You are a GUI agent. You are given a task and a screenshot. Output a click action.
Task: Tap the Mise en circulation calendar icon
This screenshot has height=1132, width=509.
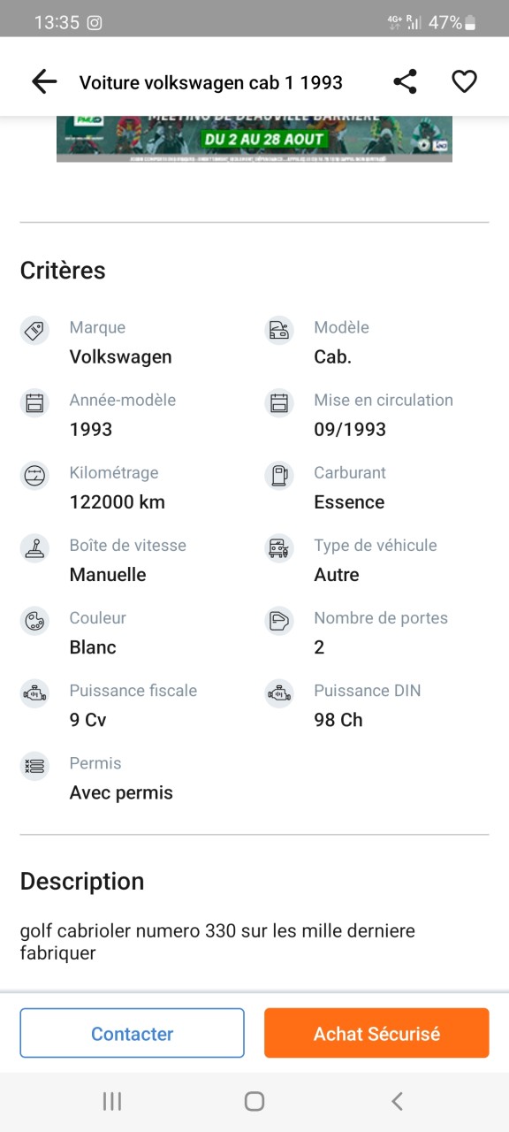[x=279, y=403]
